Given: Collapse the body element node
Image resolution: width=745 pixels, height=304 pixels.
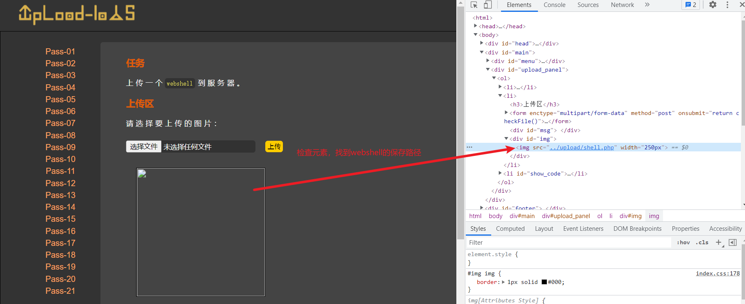Looking at the screenshot, I should [x=476, y=35].
